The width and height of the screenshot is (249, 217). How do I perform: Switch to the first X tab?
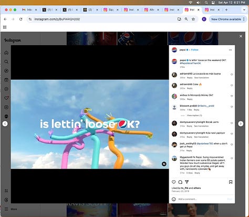pos(50,10)
